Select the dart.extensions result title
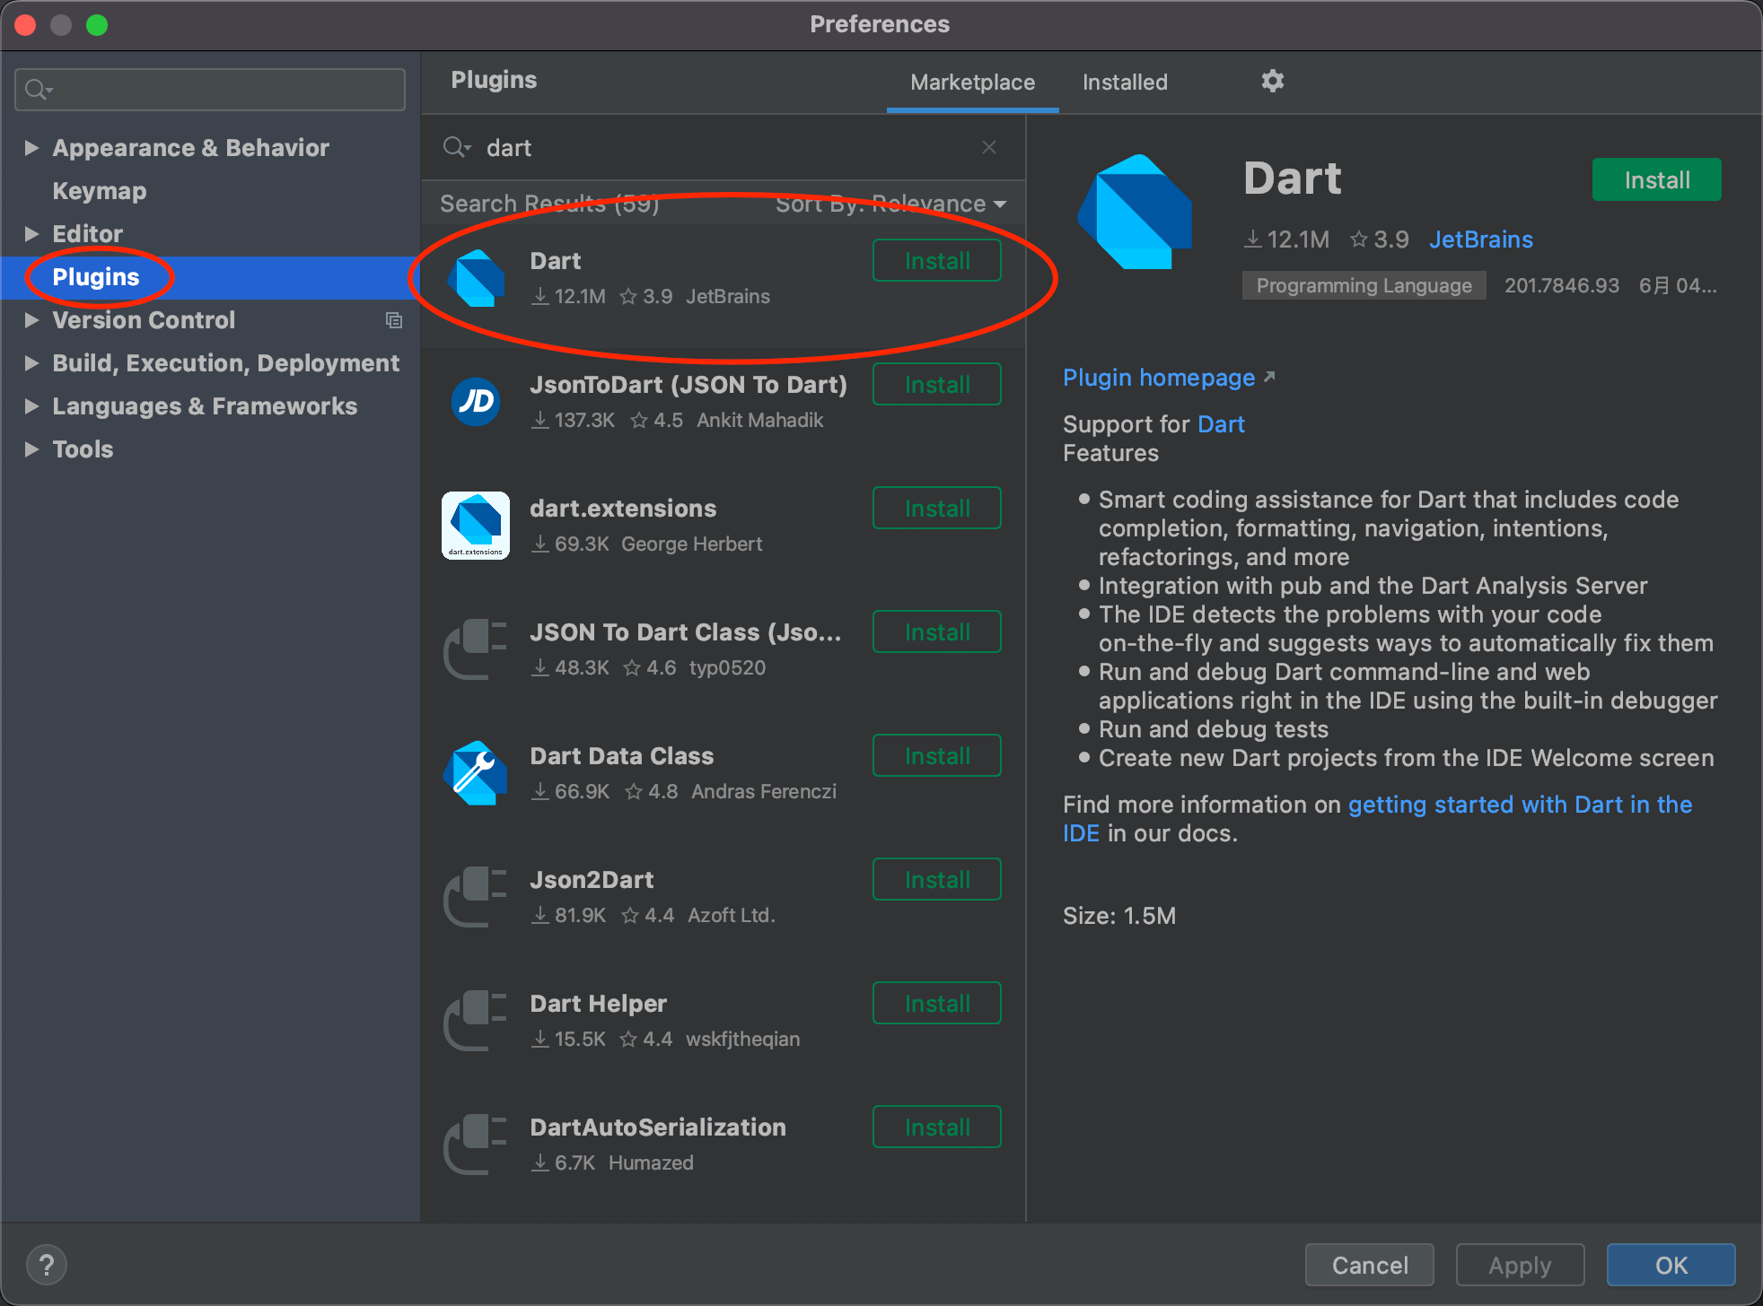 pyautogui.click(x=623, y=509)
